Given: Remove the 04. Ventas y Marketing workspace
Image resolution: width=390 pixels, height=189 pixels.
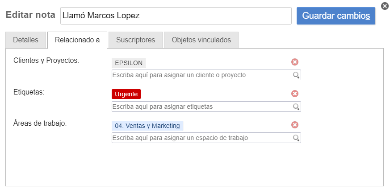Looking at the screenshot, I should (295, 125).
